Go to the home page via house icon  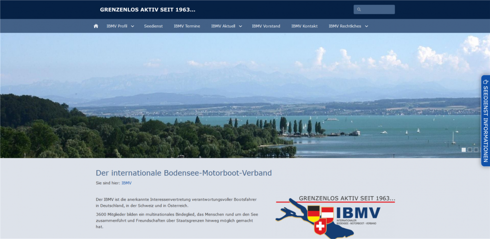click(x=96, y=26)
